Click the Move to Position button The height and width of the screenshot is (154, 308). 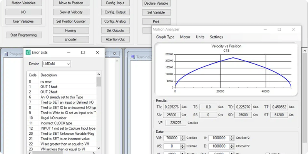pyautogui.click(x=71, y=3)
